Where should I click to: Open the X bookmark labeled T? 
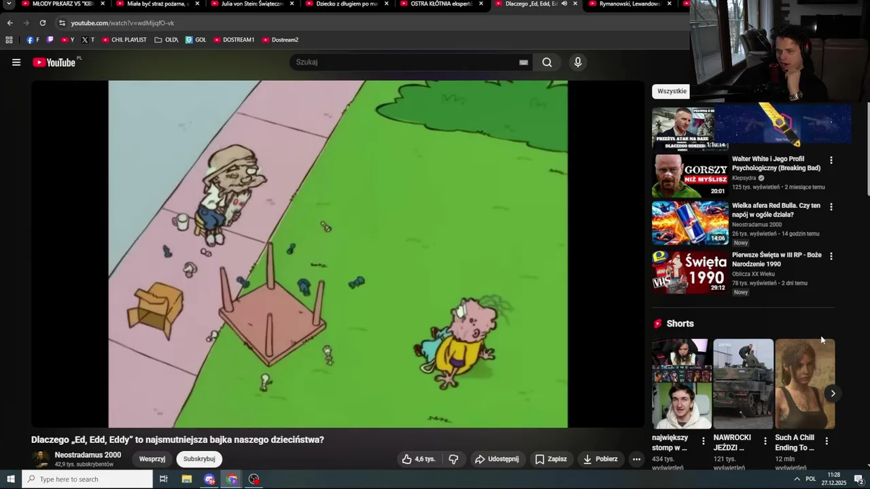88,40
